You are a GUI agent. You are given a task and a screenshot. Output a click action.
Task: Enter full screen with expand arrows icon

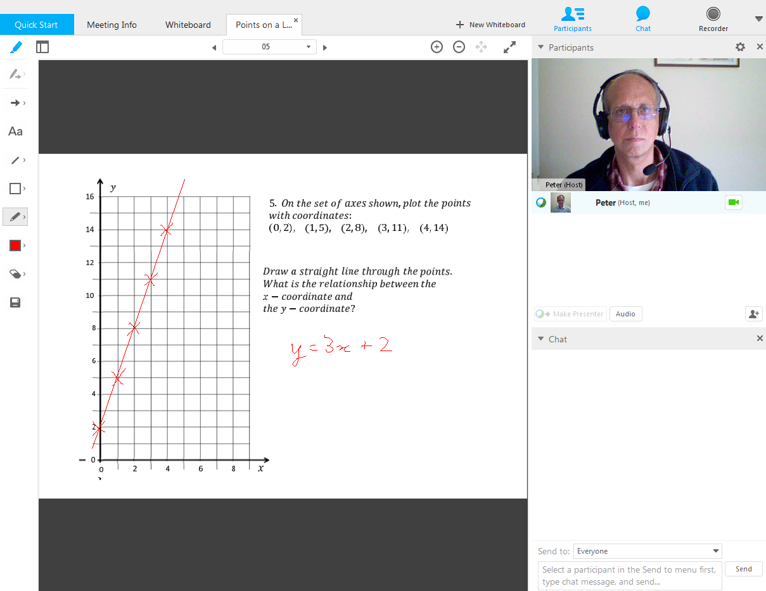(509, 47)
